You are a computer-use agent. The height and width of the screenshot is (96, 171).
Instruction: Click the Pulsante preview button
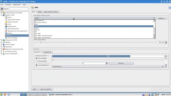(x=121, y=63)
